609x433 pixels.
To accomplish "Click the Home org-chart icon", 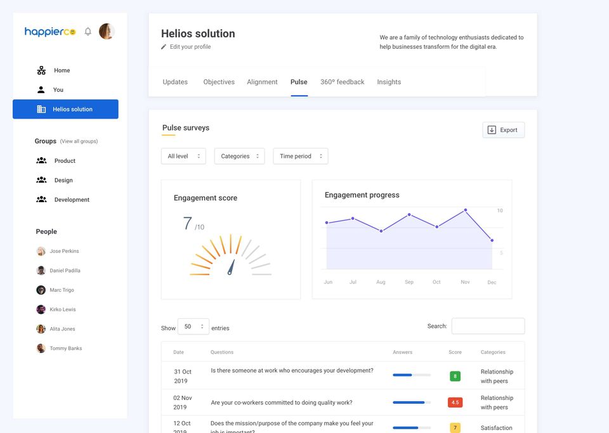I will point(41,70).
